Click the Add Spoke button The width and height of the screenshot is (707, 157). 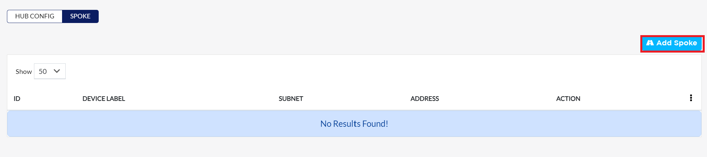coord(672,43)
